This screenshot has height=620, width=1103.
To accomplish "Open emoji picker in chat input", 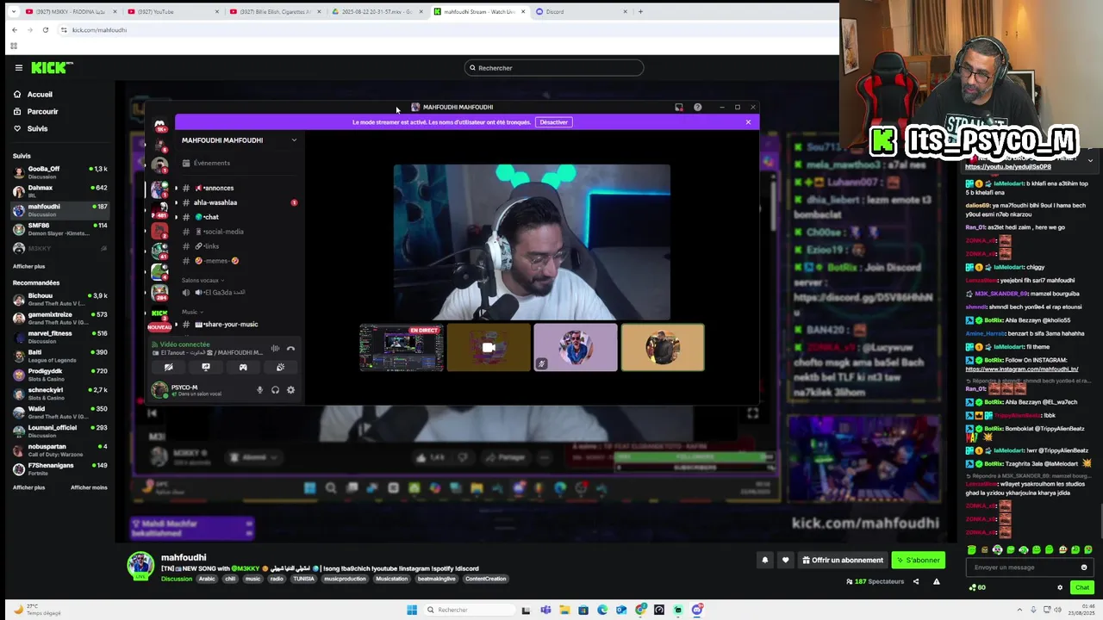I will 1084,567.
